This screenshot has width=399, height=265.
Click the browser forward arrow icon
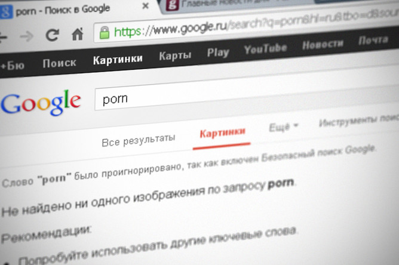(27, 36)
